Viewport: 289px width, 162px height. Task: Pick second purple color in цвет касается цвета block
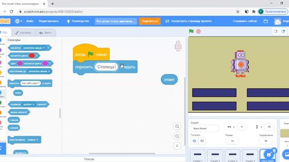[x=45, y=63]
